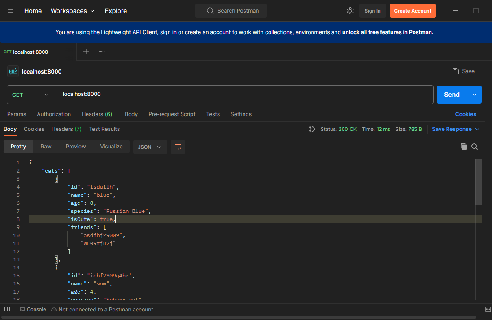Click the 785 B size value

click(415, 129)
